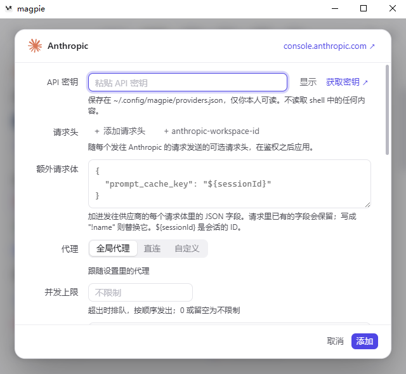Select 直连 proxy option
406x374 pixels.
(152, 248)
